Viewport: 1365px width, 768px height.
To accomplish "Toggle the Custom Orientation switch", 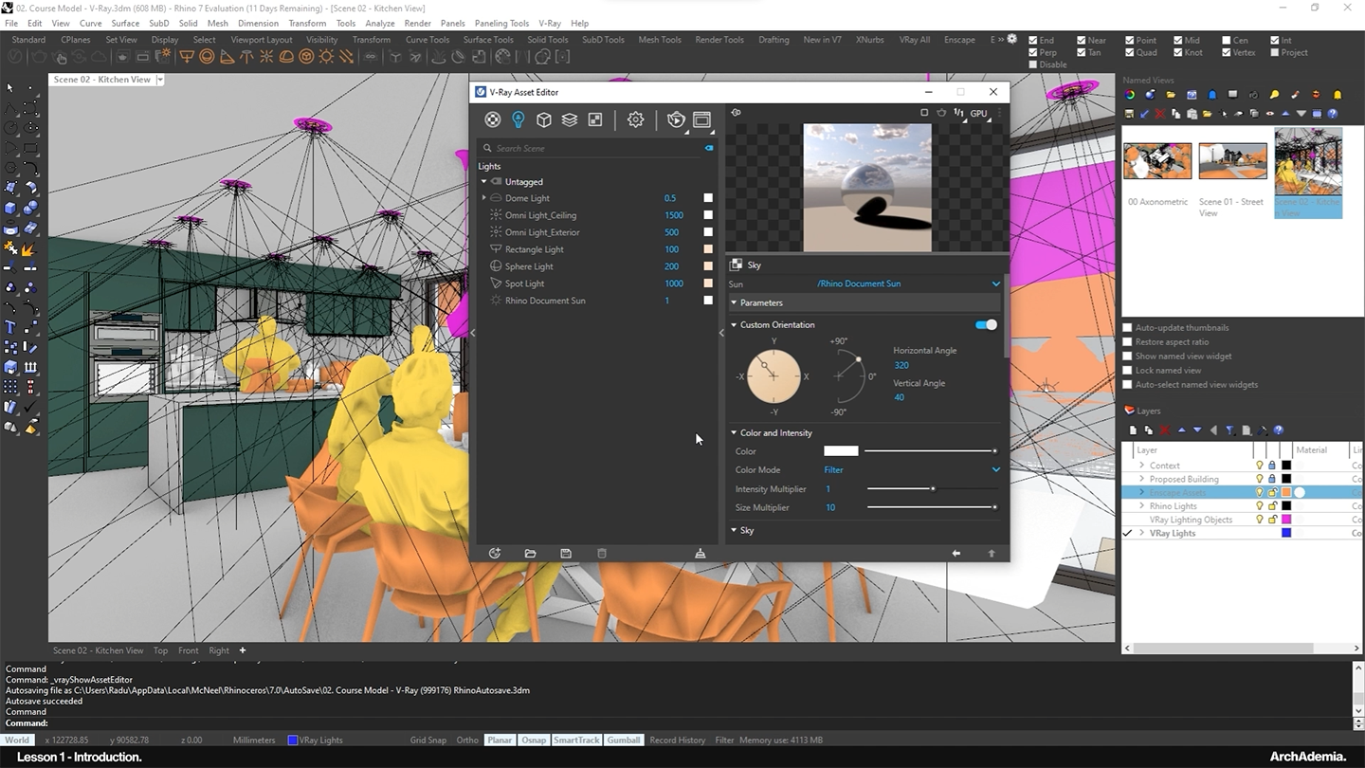I will [986, 325].
